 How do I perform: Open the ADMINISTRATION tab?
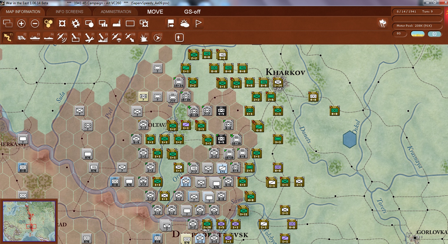[x=116, y=12]
